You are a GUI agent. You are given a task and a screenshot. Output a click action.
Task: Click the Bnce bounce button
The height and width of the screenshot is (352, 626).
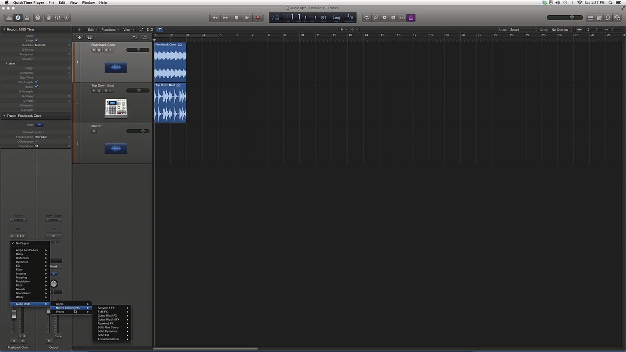58,336
